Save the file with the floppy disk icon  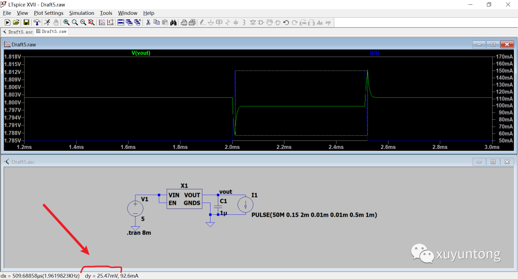click(26, 23)
